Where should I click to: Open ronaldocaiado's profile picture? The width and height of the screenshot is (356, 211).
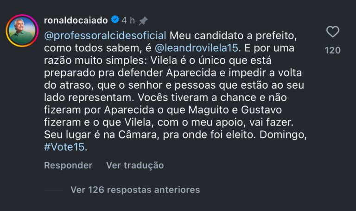21,31
